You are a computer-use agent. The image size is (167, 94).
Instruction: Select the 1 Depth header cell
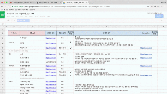tap(14, 33)
